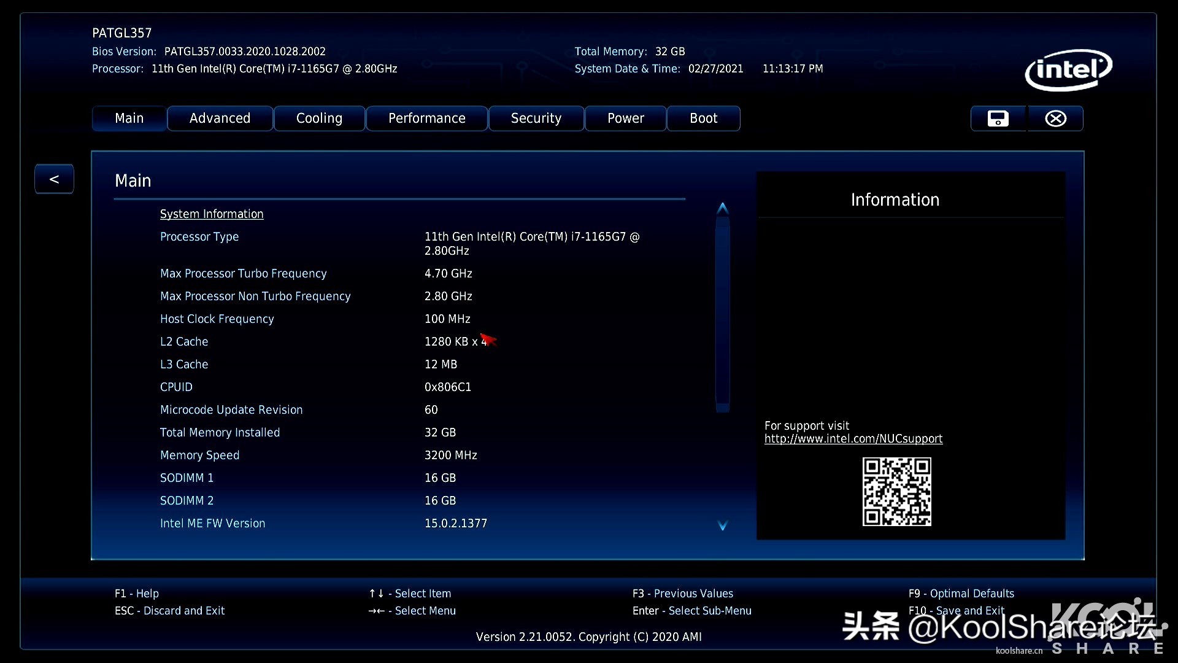Screen dimensions: 1178x663
Task: Click the support QR code
Action: coord(896,492)
